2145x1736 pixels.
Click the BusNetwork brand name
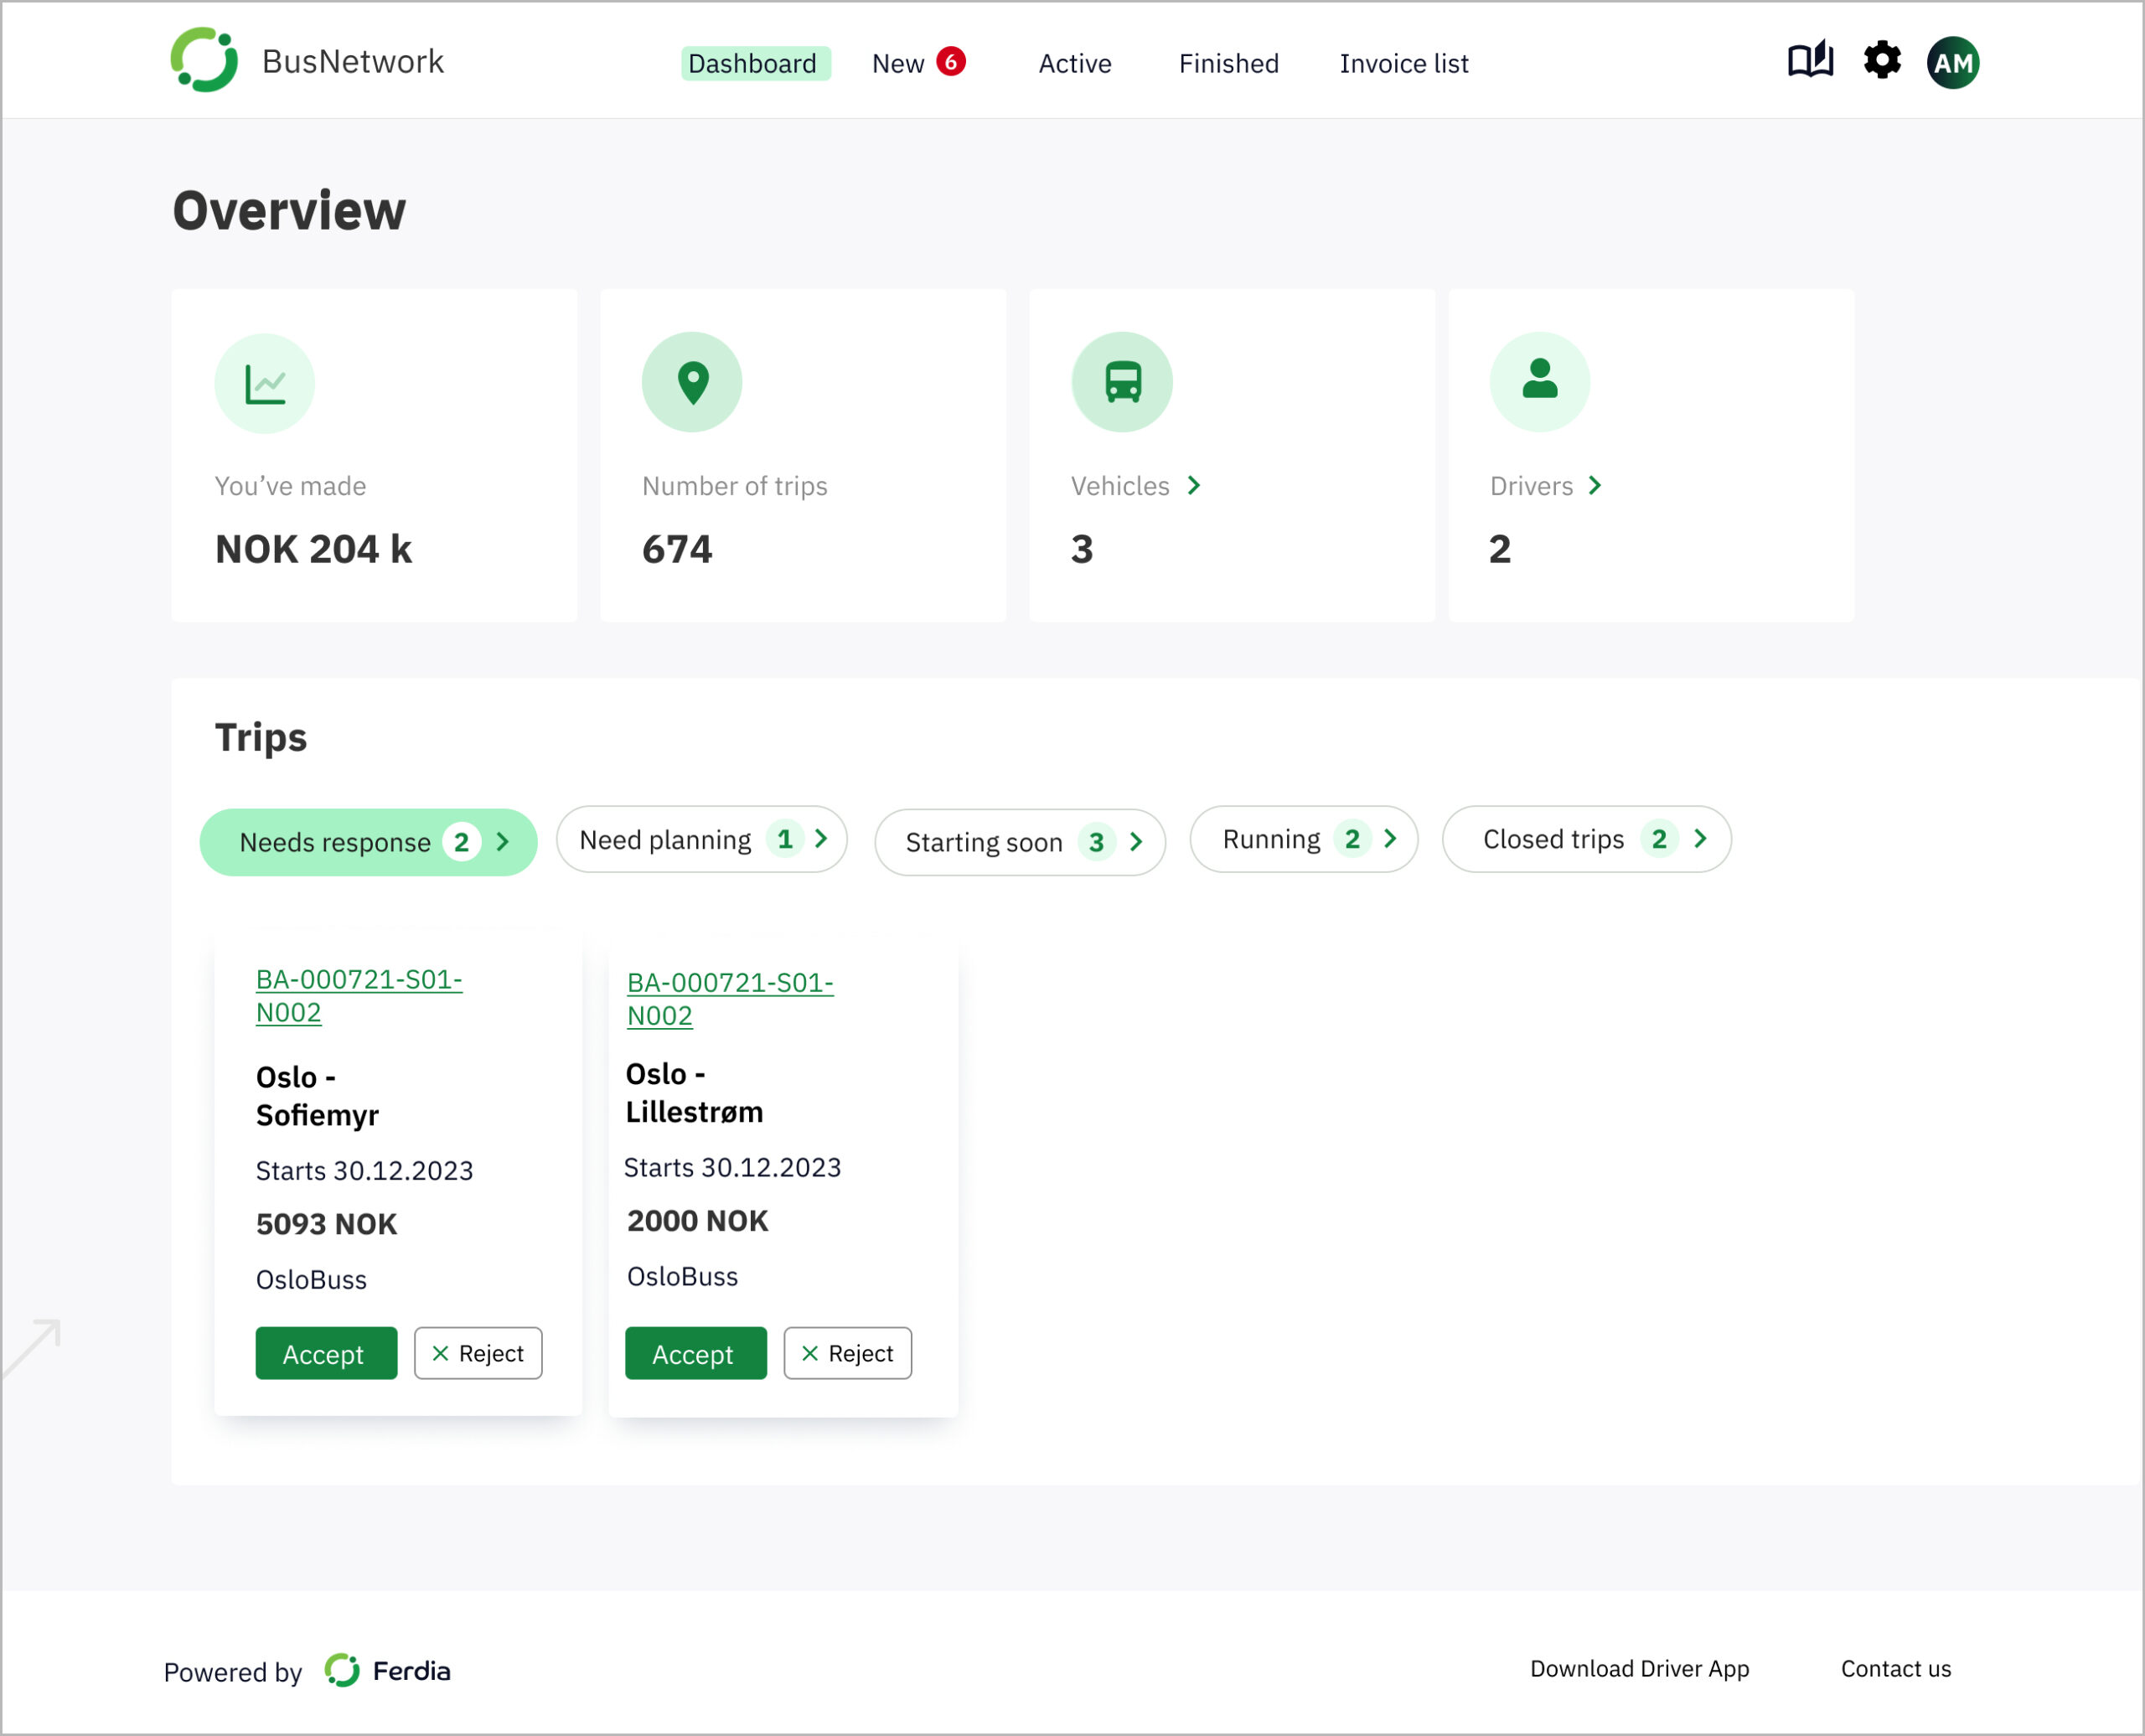coord(353,62)
